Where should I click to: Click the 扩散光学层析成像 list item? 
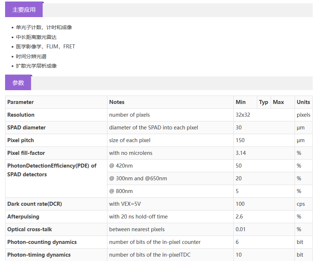coord(36,66)
